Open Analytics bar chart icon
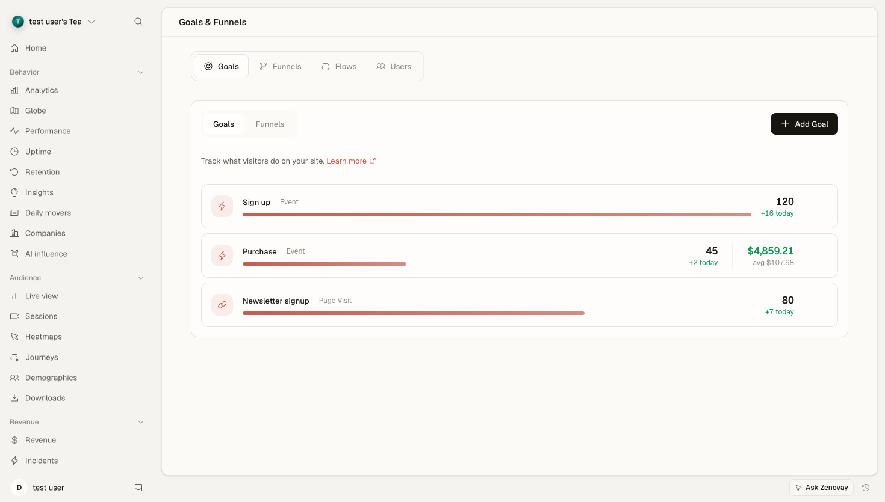Image resolution: width=885 pixels, height=502 pixels. (x=14, y=90)
